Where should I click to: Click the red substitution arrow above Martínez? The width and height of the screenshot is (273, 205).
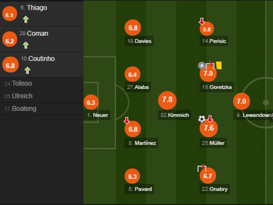[126, 120]
